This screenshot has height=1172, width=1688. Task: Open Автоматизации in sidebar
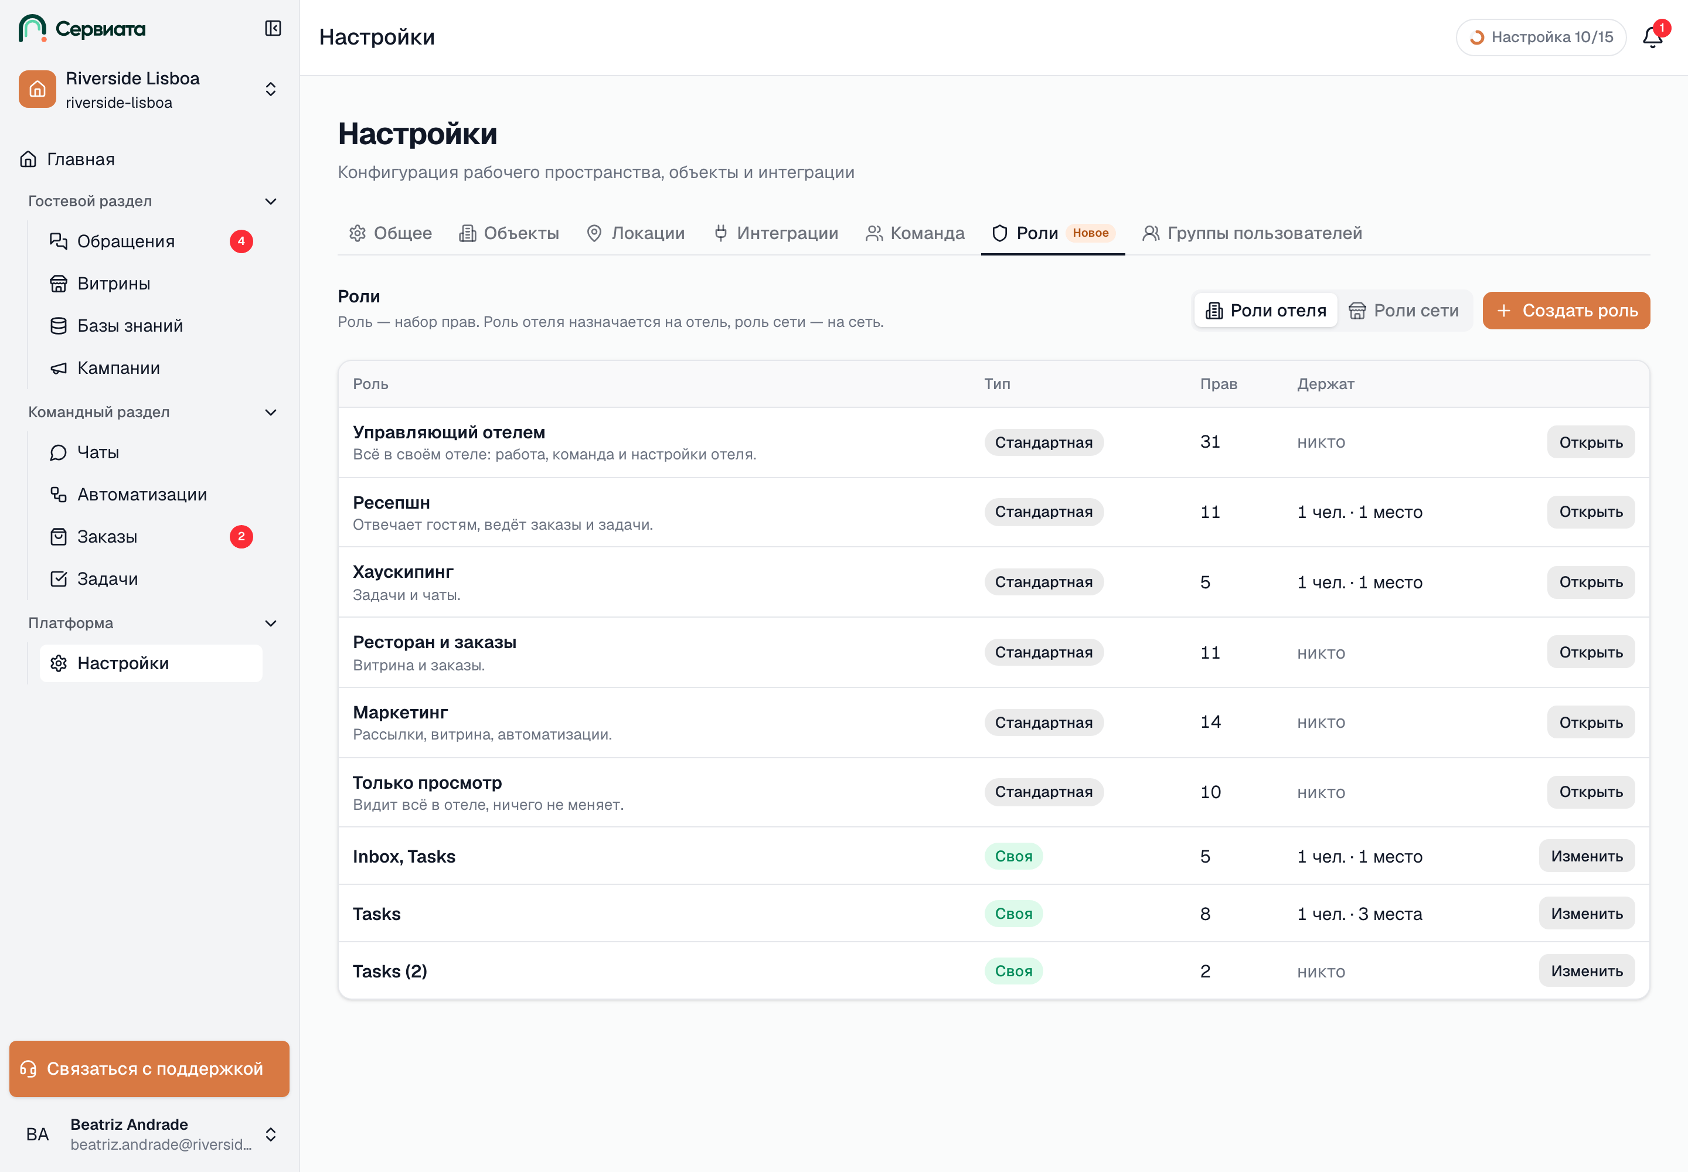coord(151,494)
